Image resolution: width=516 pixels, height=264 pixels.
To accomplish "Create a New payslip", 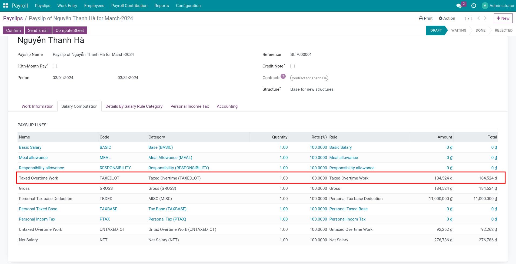I will tap(503, 18).
